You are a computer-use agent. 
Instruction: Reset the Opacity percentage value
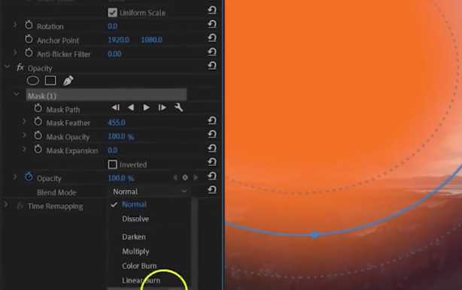(x=212, y=176)
